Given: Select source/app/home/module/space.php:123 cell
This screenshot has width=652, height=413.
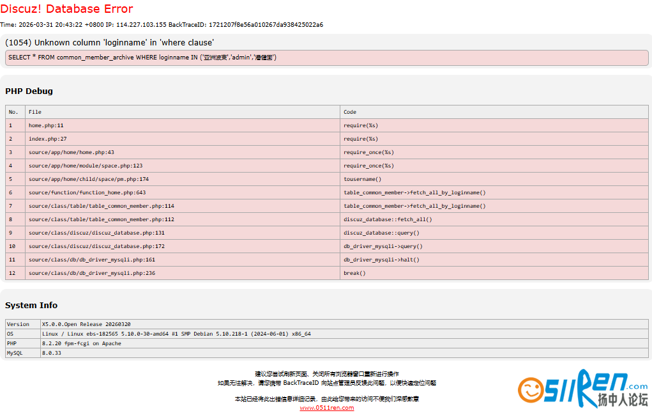Looking at the screenshot, I should pos(183,166).
